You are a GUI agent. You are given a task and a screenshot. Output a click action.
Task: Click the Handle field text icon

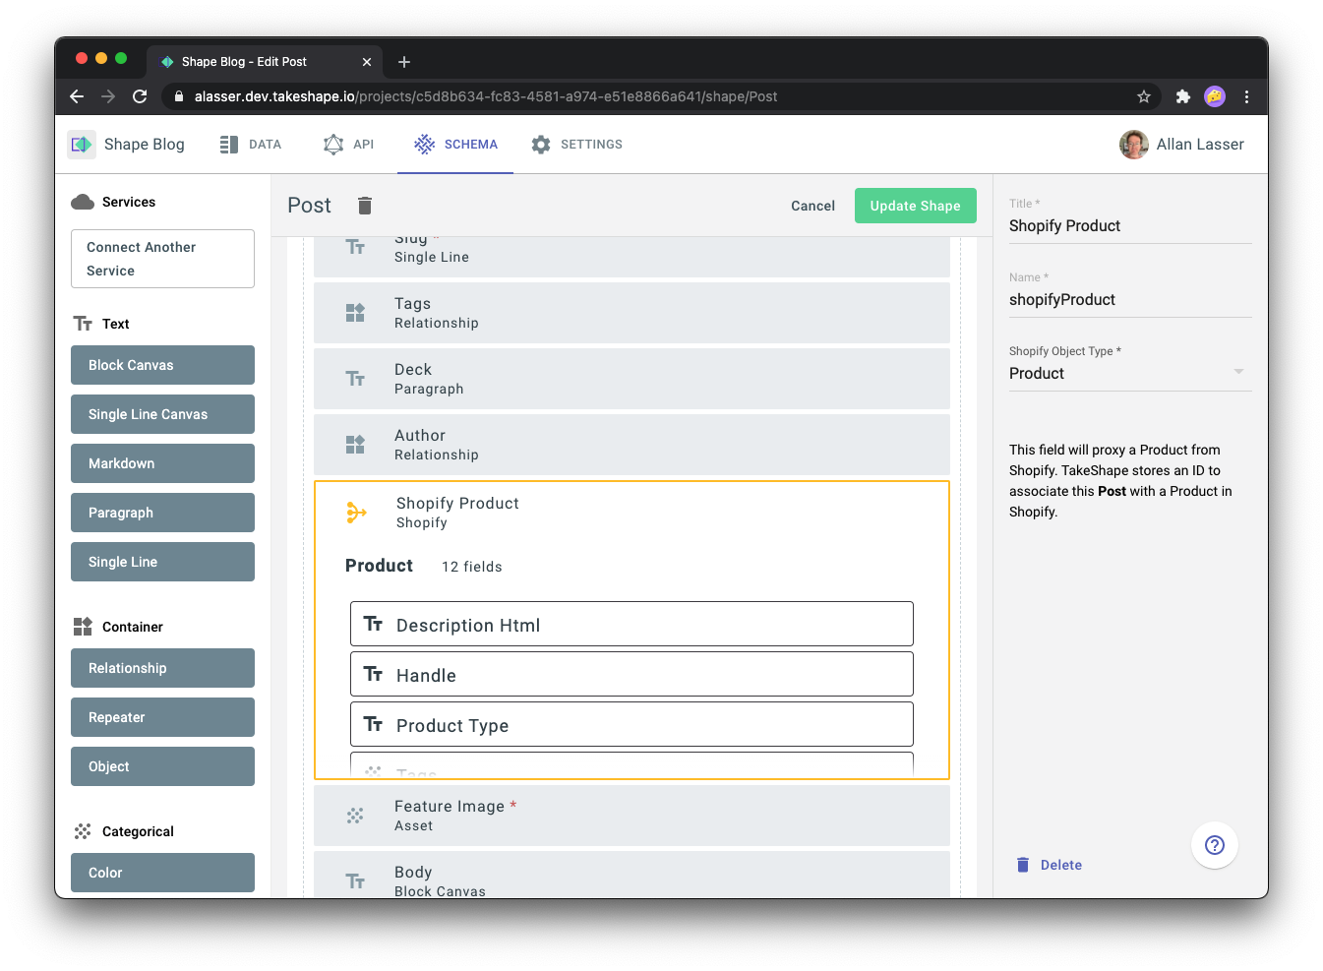(373, 674)
